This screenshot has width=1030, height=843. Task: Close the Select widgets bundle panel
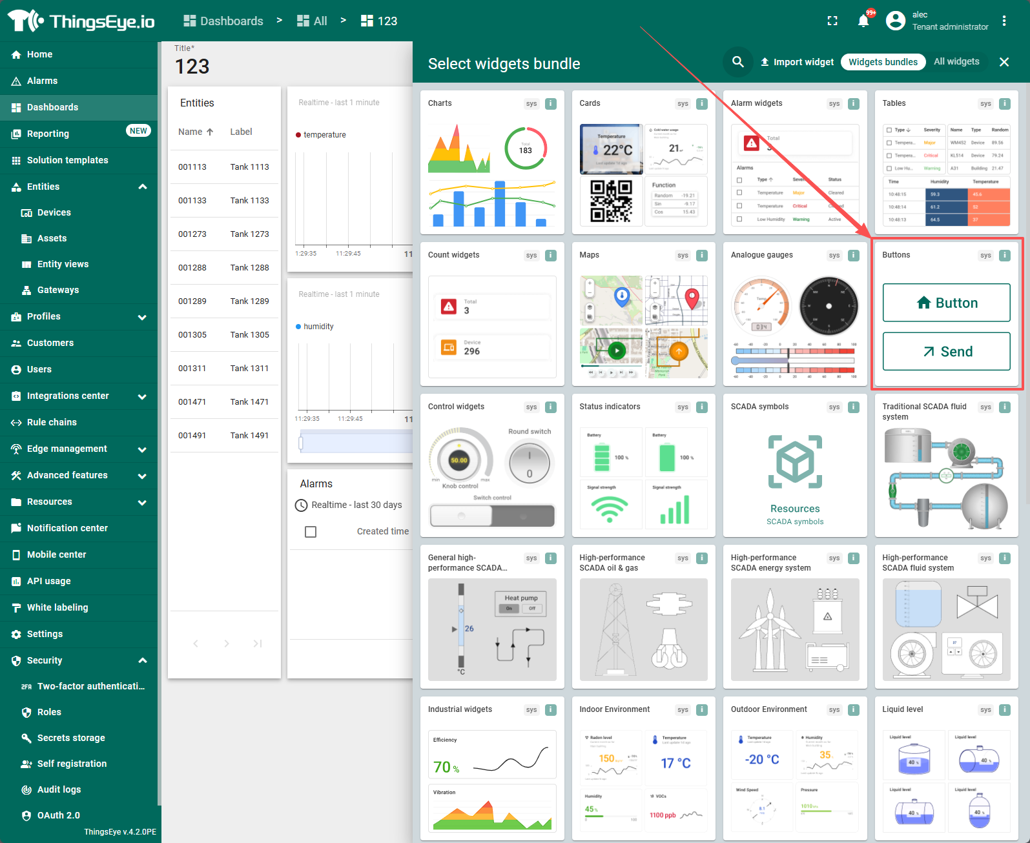tap(1004, 62)
